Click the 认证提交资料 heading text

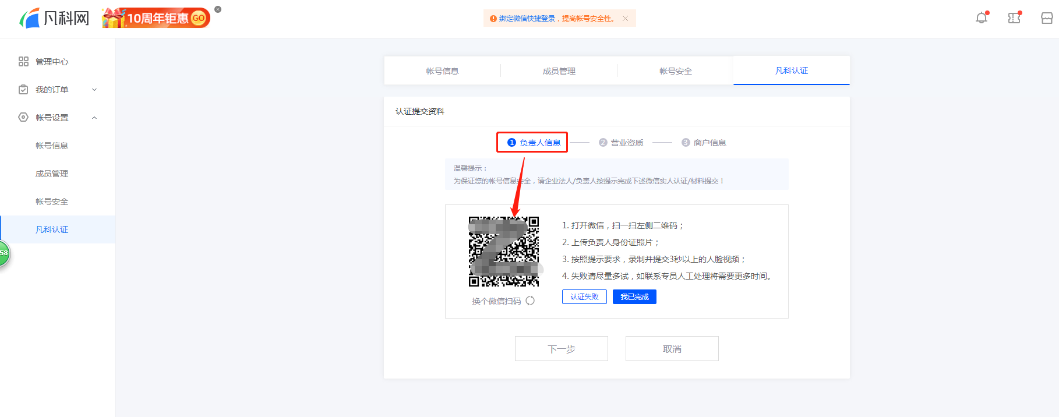(420, 111)
